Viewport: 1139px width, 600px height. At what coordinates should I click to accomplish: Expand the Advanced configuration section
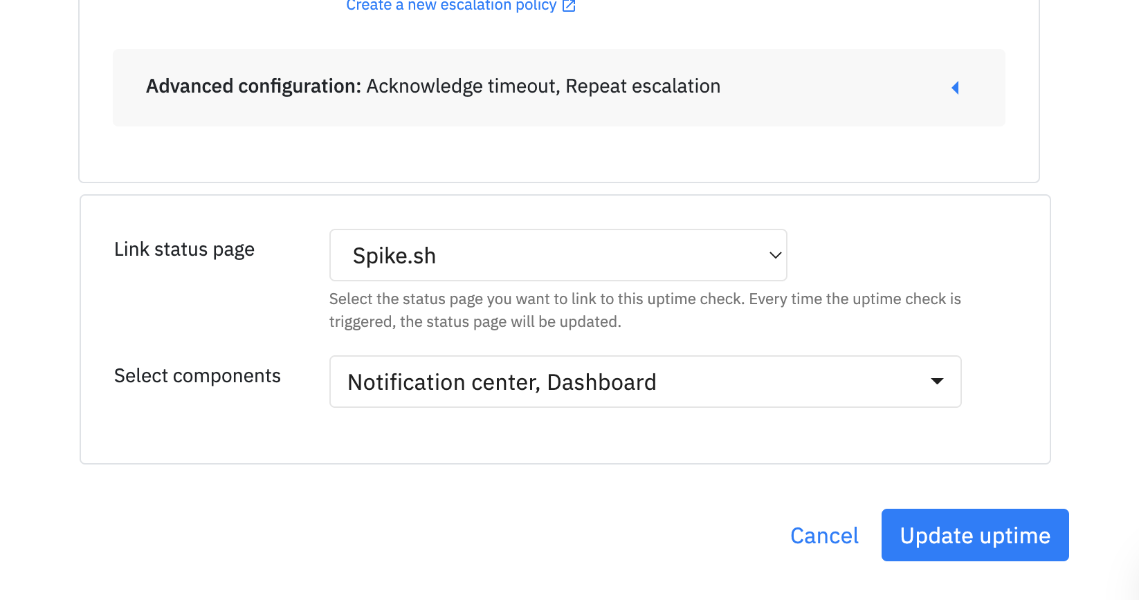coord(559,88)
